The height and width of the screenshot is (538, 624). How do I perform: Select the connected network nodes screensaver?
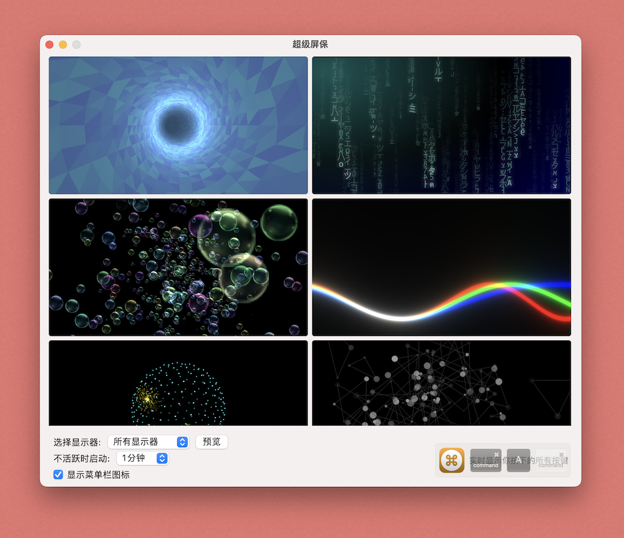[441, 383]
